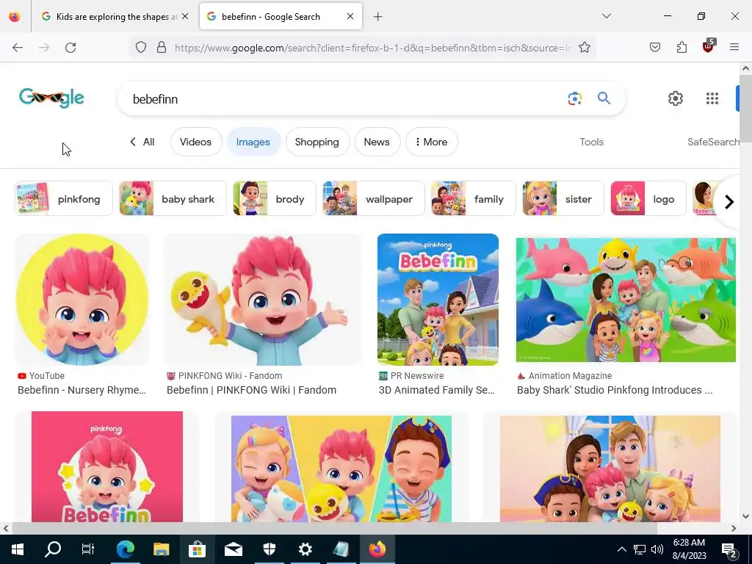The width and height of the screenshot is (752, 564).
Task: Open tracking protection shield icon
Action: click(140, 48)
